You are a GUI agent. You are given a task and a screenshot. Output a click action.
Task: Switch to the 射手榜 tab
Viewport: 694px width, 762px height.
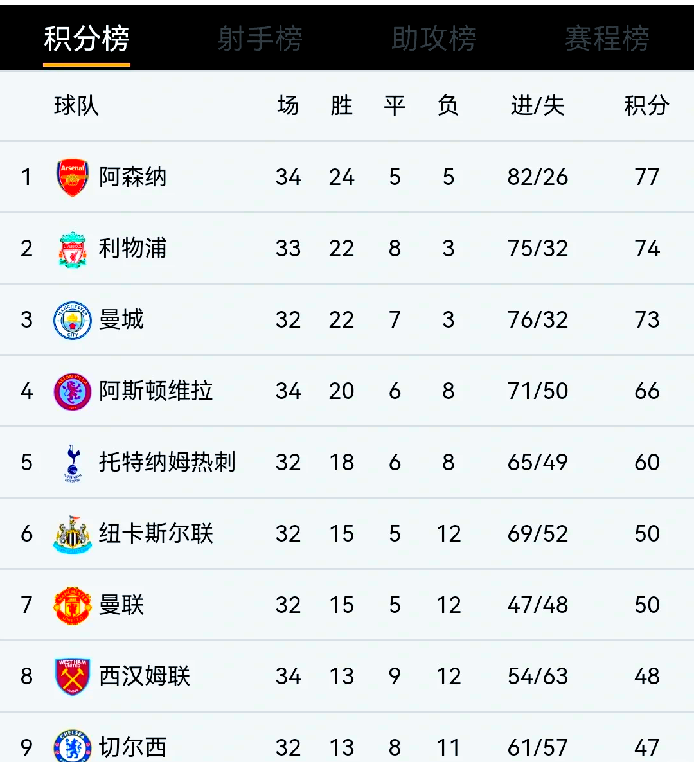coord(260,39)
